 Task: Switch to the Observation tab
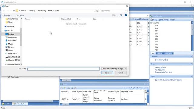(x=169, y=53)
